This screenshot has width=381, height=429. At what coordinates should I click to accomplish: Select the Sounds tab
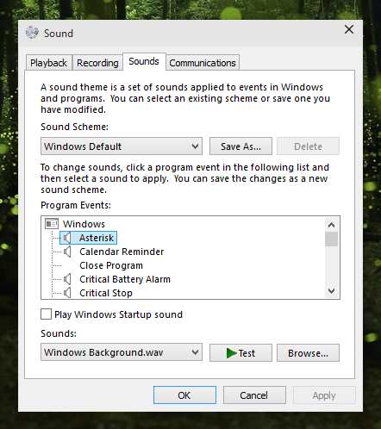pos(144,61)
